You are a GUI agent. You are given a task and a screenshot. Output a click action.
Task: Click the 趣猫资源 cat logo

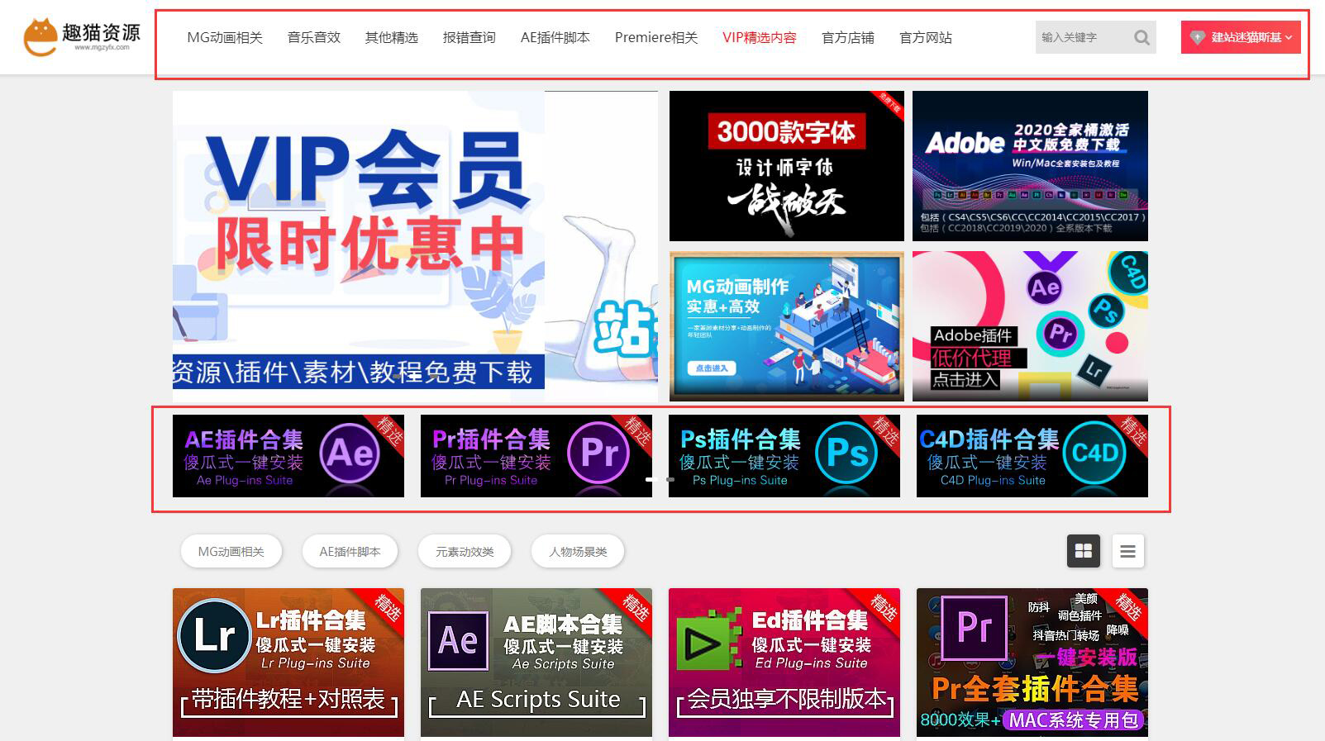tap(81, 37)
